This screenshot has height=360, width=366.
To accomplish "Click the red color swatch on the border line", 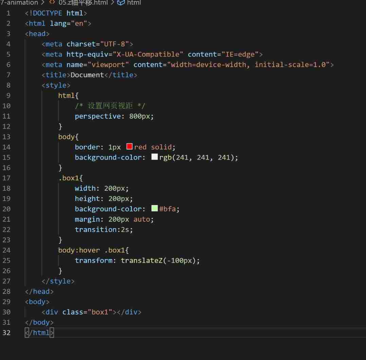I will coord(129,146).
